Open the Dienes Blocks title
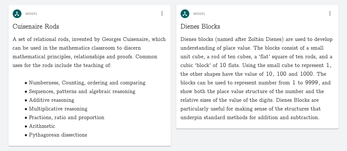This screenshot has height=151, width=347. tap(200, 26)
